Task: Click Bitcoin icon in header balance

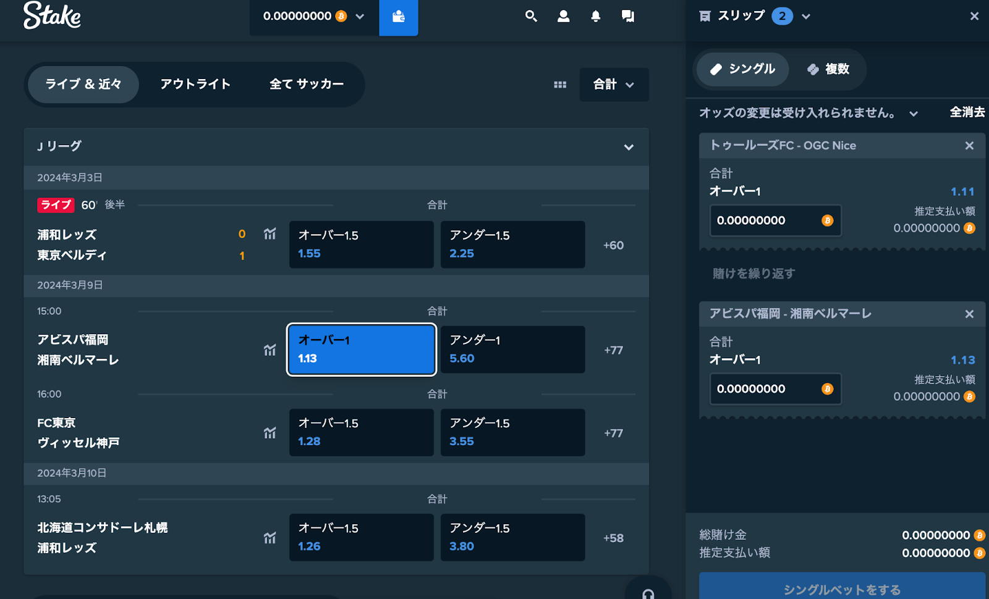Action: [x=341, y=16]
